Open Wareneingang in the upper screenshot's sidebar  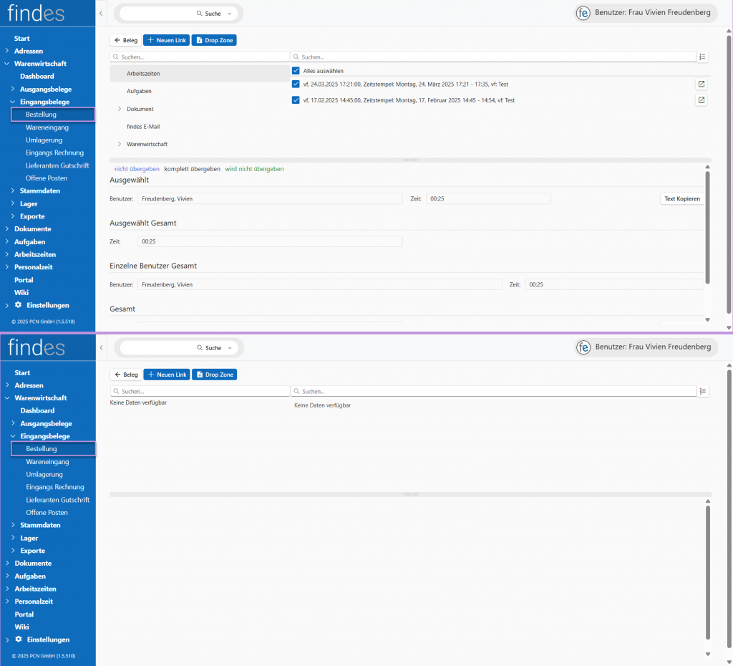tap(47, 127)
